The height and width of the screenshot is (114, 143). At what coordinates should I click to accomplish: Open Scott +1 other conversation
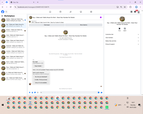[13, 63]
